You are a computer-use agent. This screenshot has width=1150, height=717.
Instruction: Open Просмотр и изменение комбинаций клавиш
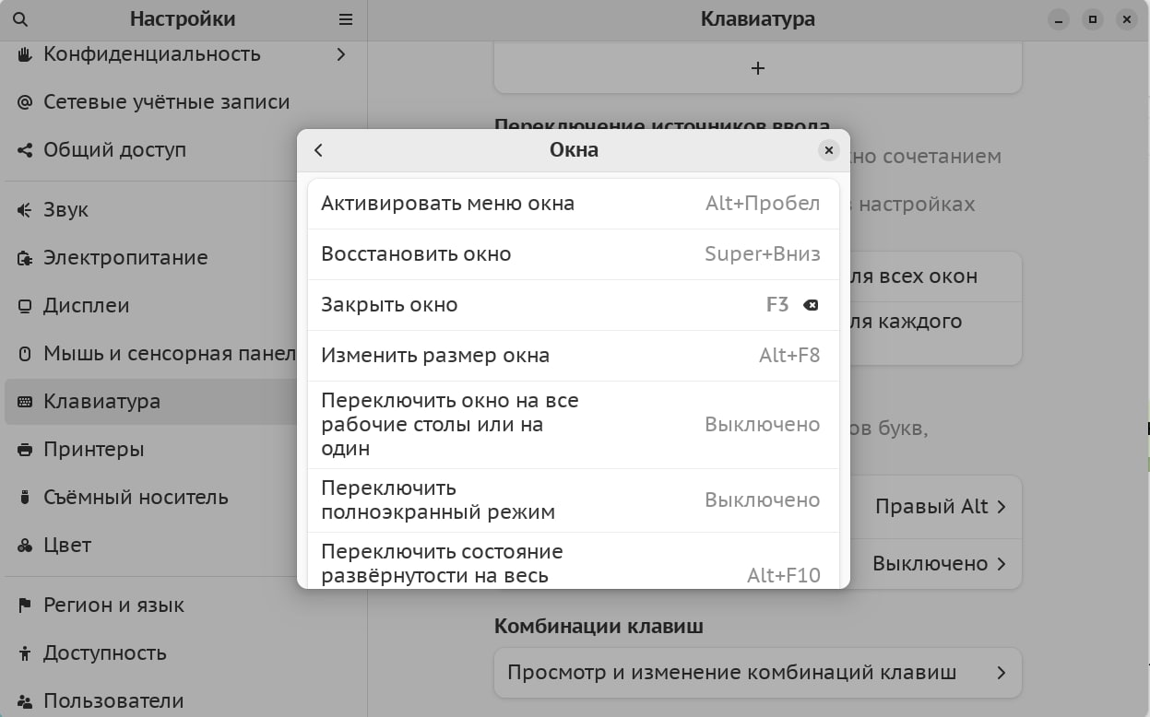point(757,673)
